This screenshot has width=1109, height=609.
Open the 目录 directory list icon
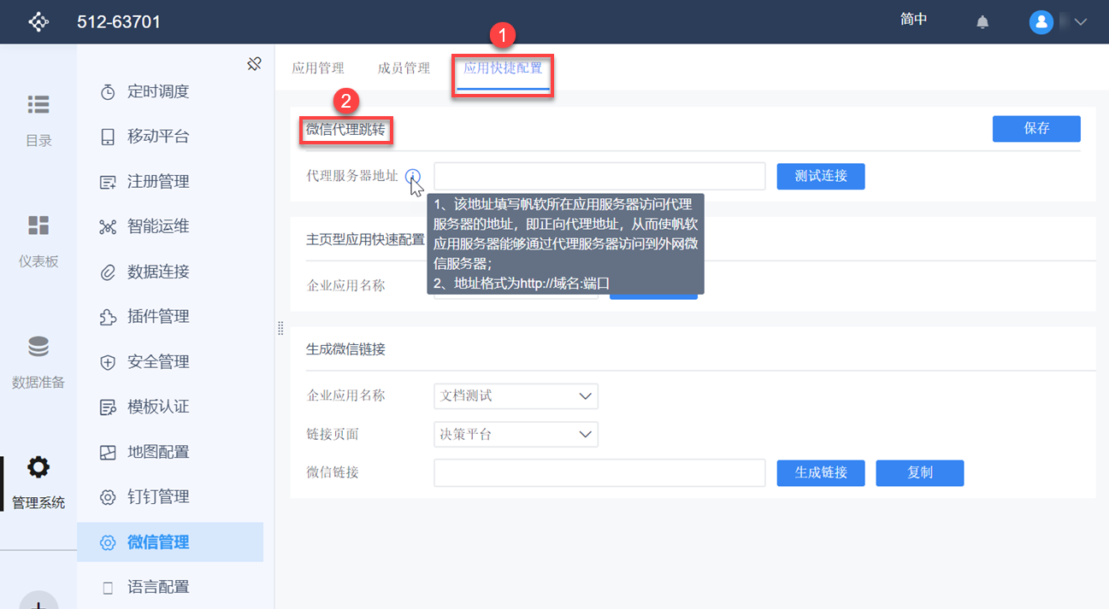(x=38, y=104)
